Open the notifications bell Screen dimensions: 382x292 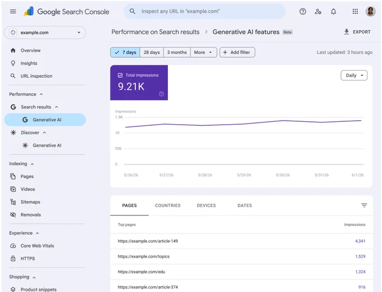click(x=333, y=11)
